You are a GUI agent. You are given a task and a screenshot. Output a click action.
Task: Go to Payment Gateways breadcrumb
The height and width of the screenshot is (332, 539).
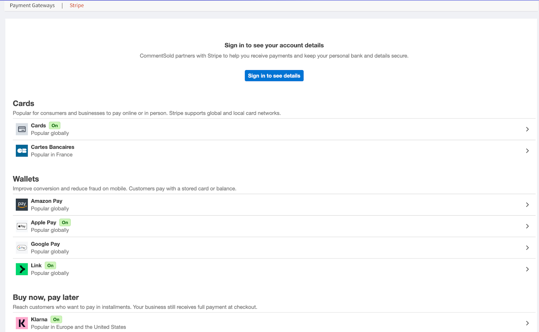[32, 5]
